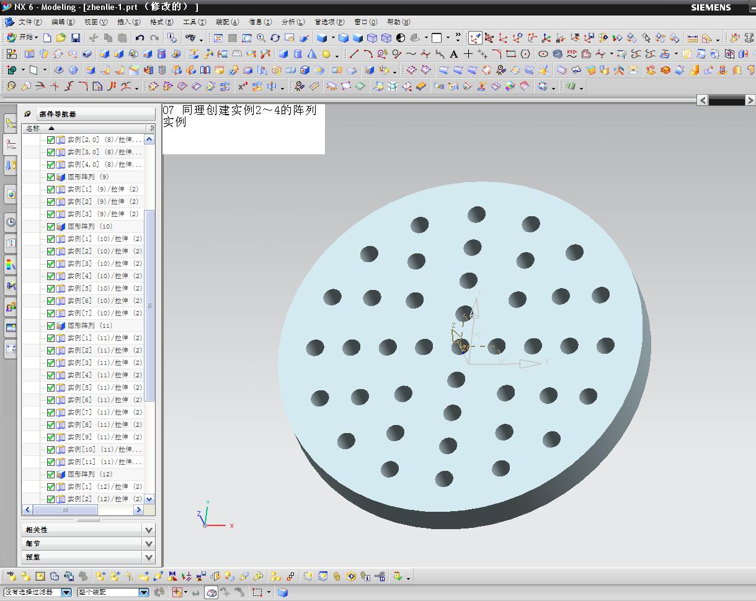Open the 视图(V) menu
Image resolution: width=756 pixels, height=601 pixels.
[x=96, y=22]
